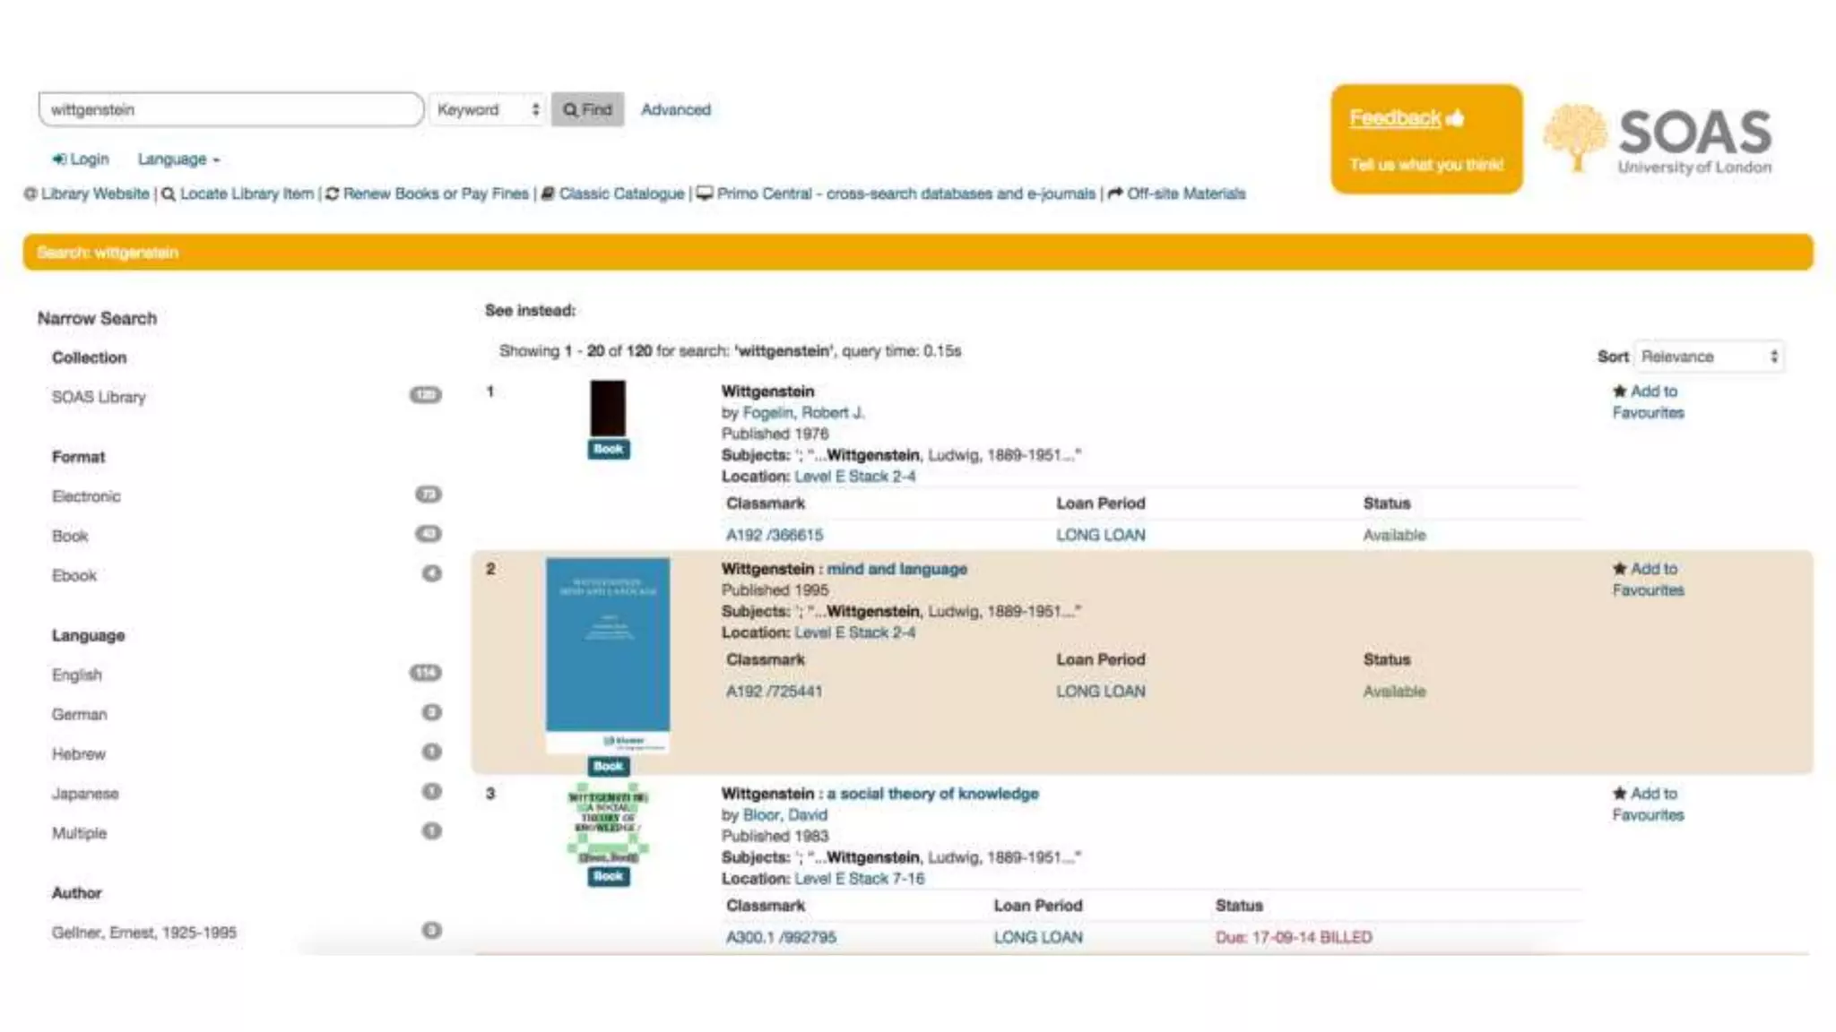Click the Login icon link
The height and width of the screenshot is (1032, 1836).
pyautogui.click(x=81, y=159)
